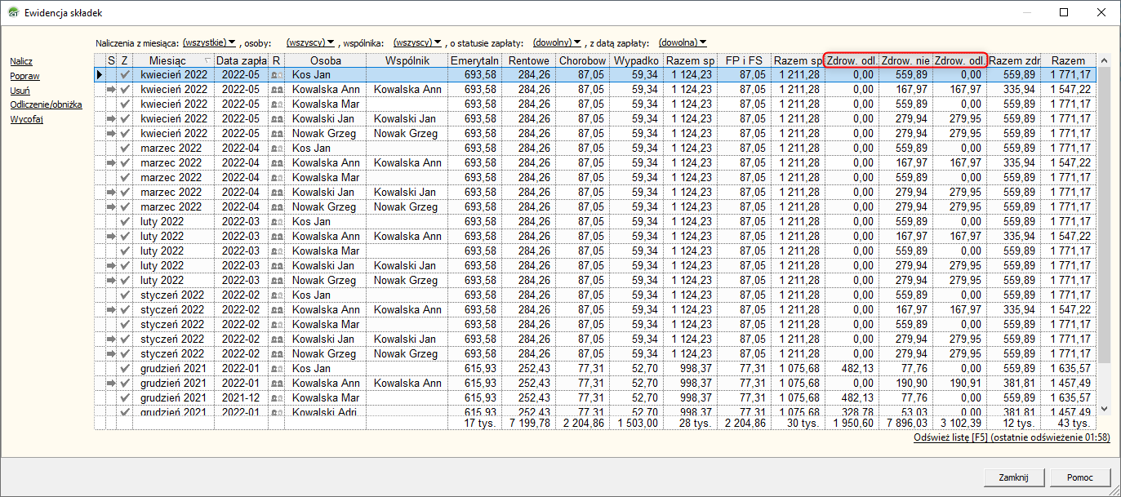Click the paid checkmark for Kos Jan kwiecień 2022

click(x=125, y=75)
